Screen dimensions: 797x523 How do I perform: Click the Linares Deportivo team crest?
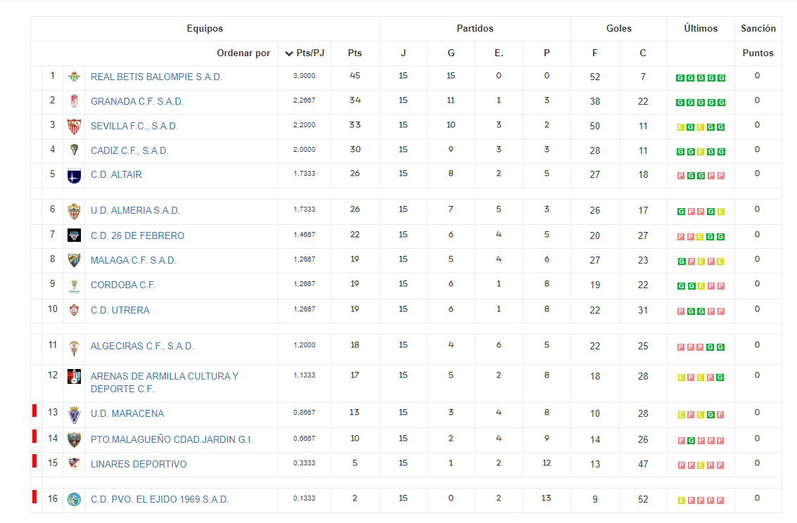coord(74,463)
